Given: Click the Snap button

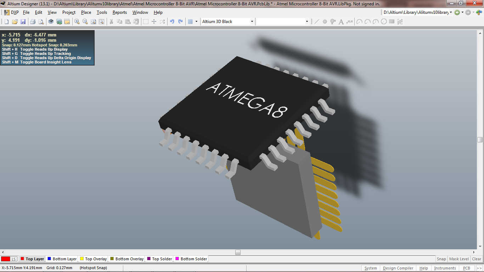Looking at the screenshot, I should (441, 259).
